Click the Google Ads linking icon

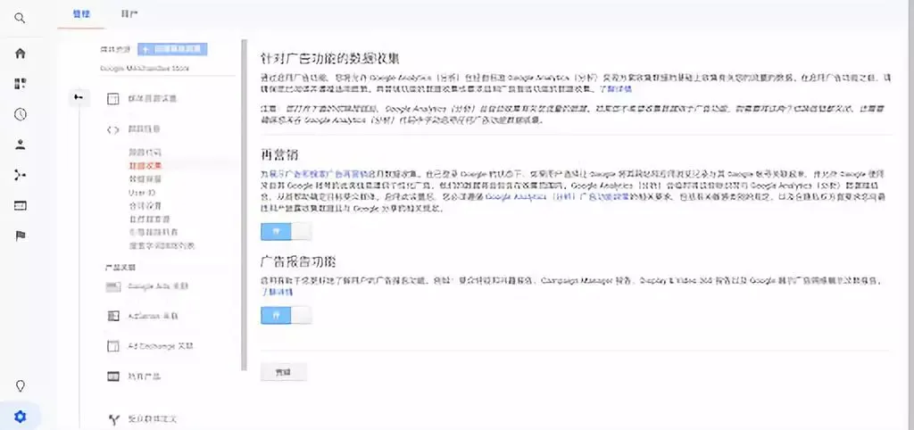(113, 286)
